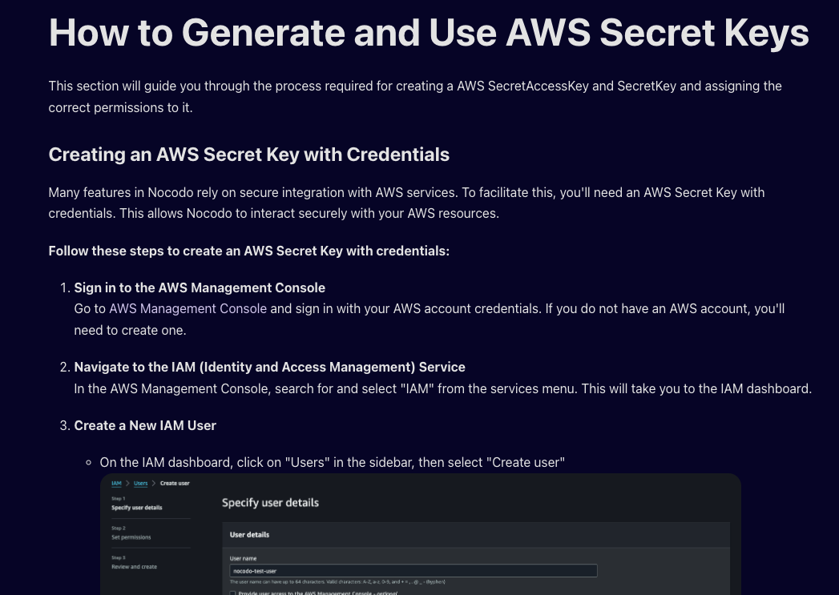This screenshot has width=839, height=595.
Task: Click the IAM breadcrumb link in the screenshot
Action: (115, 483)
